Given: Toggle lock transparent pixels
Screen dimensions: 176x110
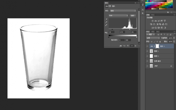Looking at the screenshot, I should (152, 41).
